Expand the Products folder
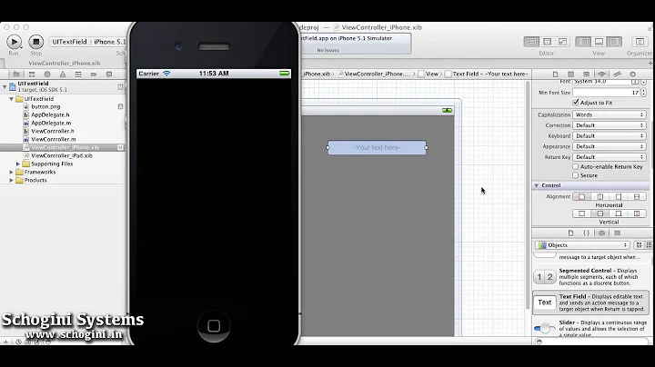 coord(11,180)
